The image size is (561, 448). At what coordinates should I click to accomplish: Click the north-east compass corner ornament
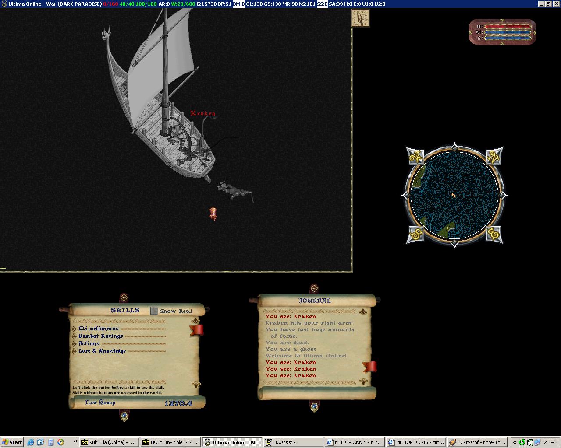(494, 156)
